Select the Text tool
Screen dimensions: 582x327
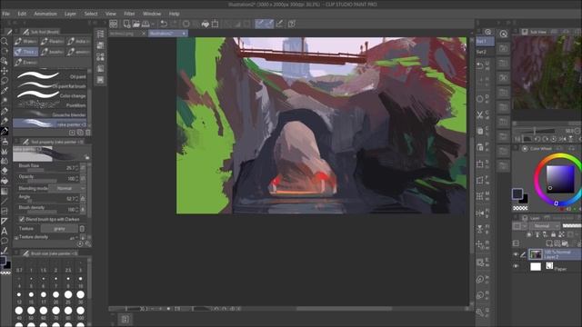click(5, 232)
